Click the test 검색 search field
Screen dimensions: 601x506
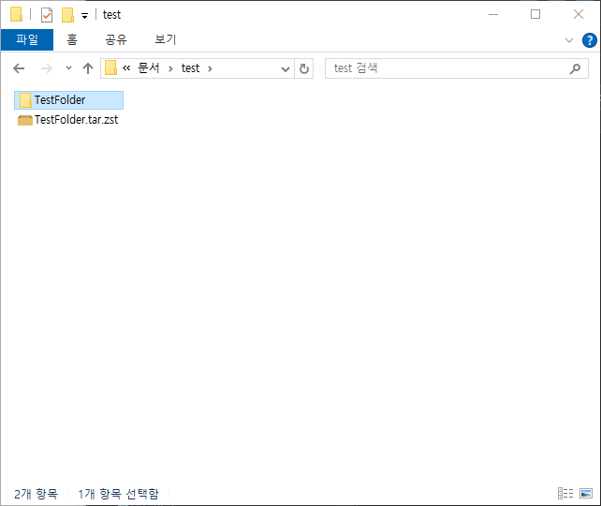pos(457,68)
